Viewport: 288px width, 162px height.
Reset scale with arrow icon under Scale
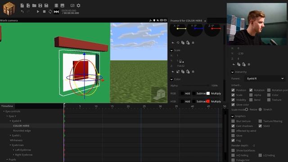173,72
